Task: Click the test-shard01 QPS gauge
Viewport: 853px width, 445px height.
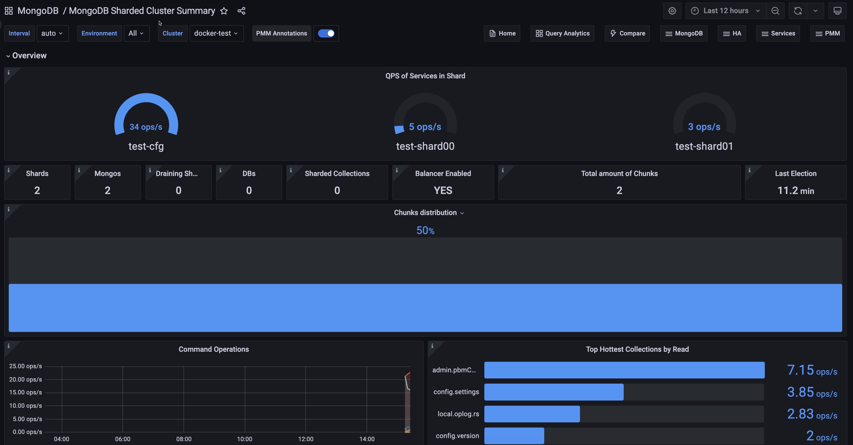Action: 704,114
